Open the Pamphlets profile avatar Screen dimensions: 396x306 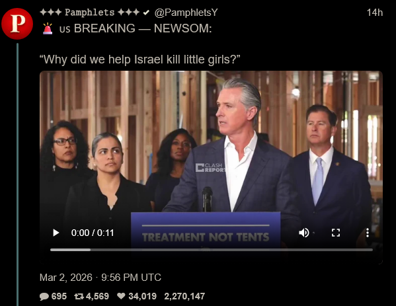(x=17, y=24)
